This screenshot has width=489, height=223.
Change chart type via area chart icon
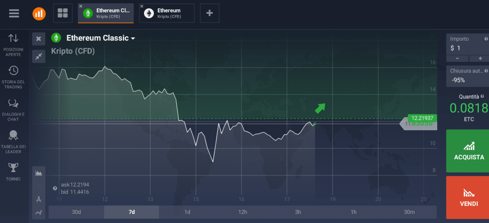(x=39, y=173)
